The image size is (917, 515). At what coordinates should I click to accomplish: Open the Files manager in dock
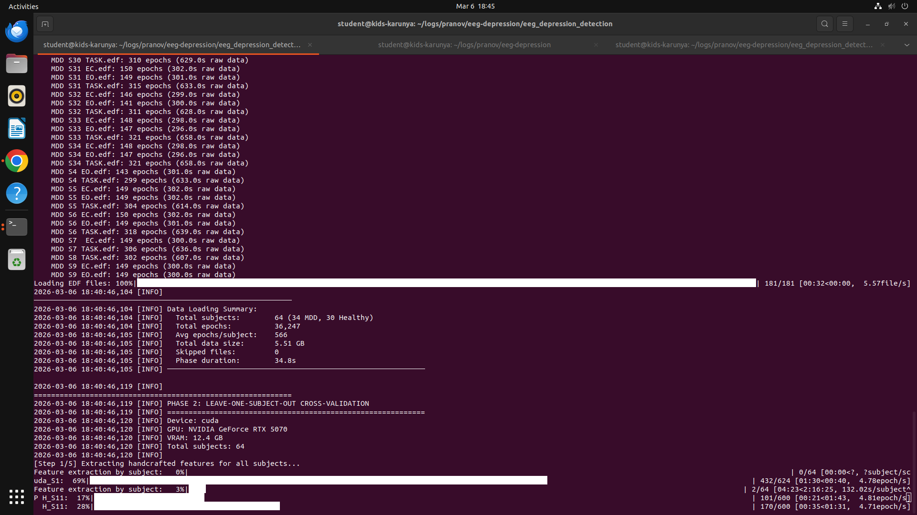pos(17,64)
